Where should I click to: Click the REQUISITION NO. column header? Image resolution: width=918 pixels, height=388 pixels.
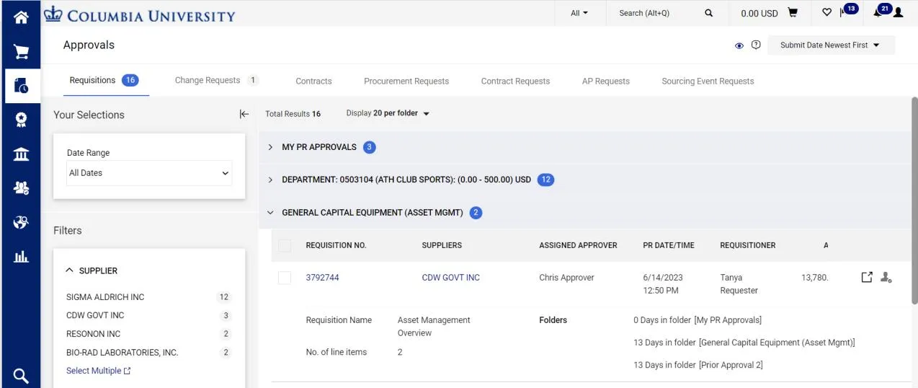coord(336,245)
